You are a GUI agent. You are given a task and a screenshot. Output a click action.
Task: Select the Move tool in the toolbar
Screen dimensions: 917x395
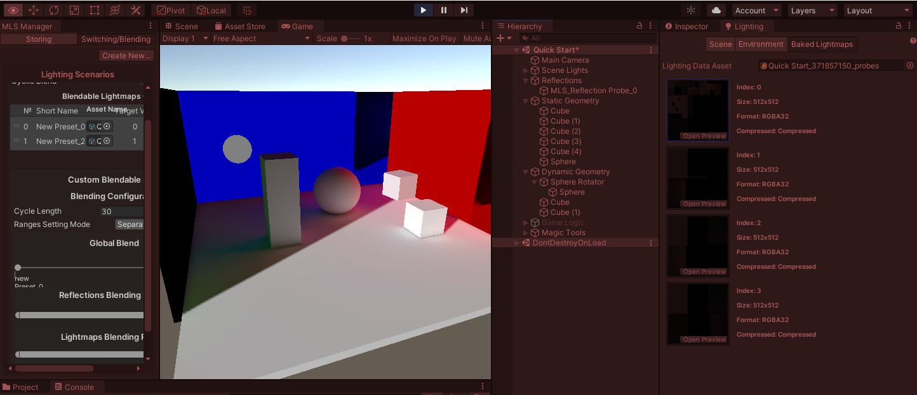click(x=33, y=10)
